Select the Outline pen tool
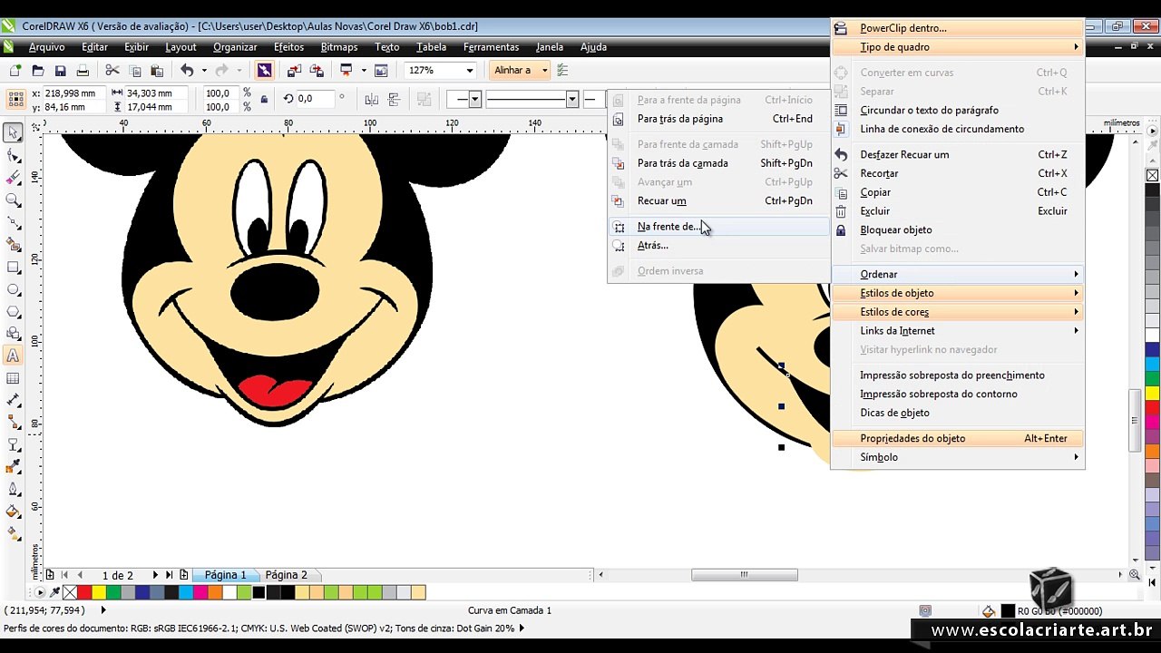Viewport: 1161px width, 653px height. coord(13,490)
